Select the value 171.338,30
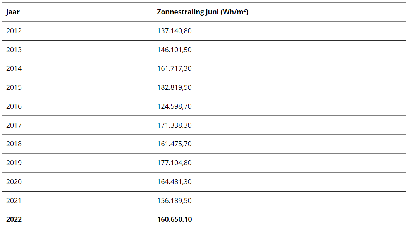This screenshot has width=411, height=231. pos(174,125)
